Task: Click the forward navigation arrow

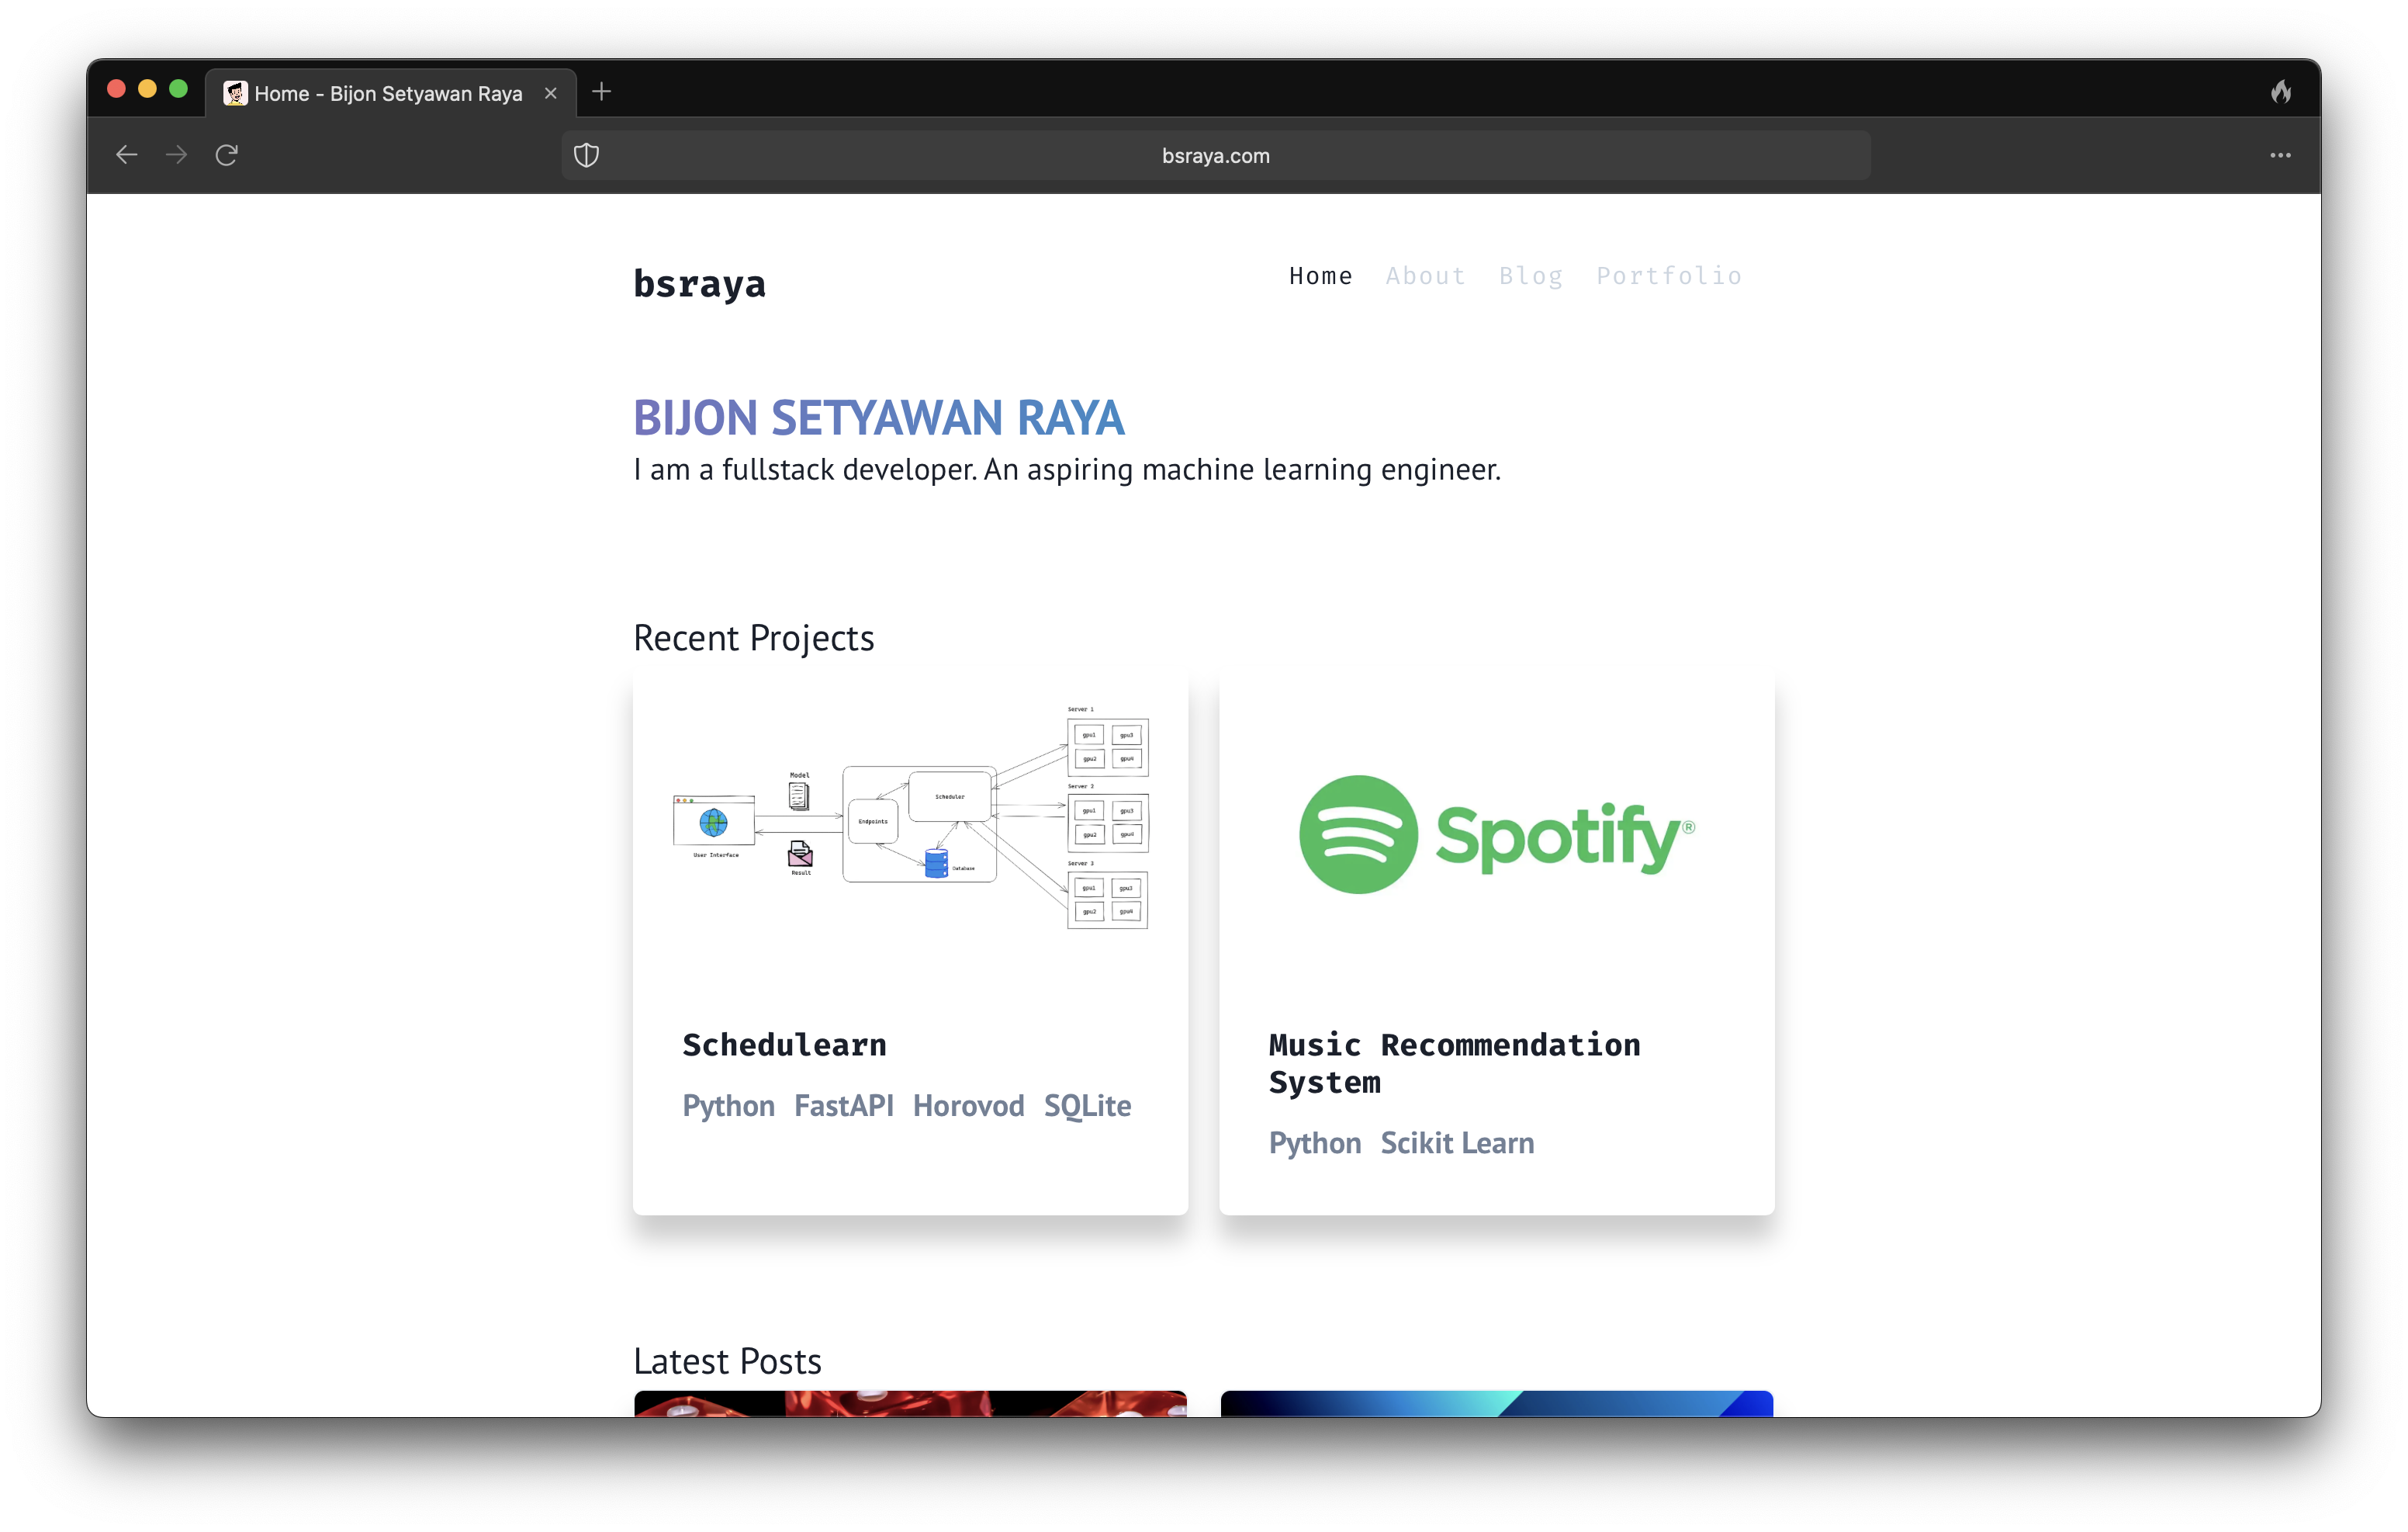Action: 176,155
